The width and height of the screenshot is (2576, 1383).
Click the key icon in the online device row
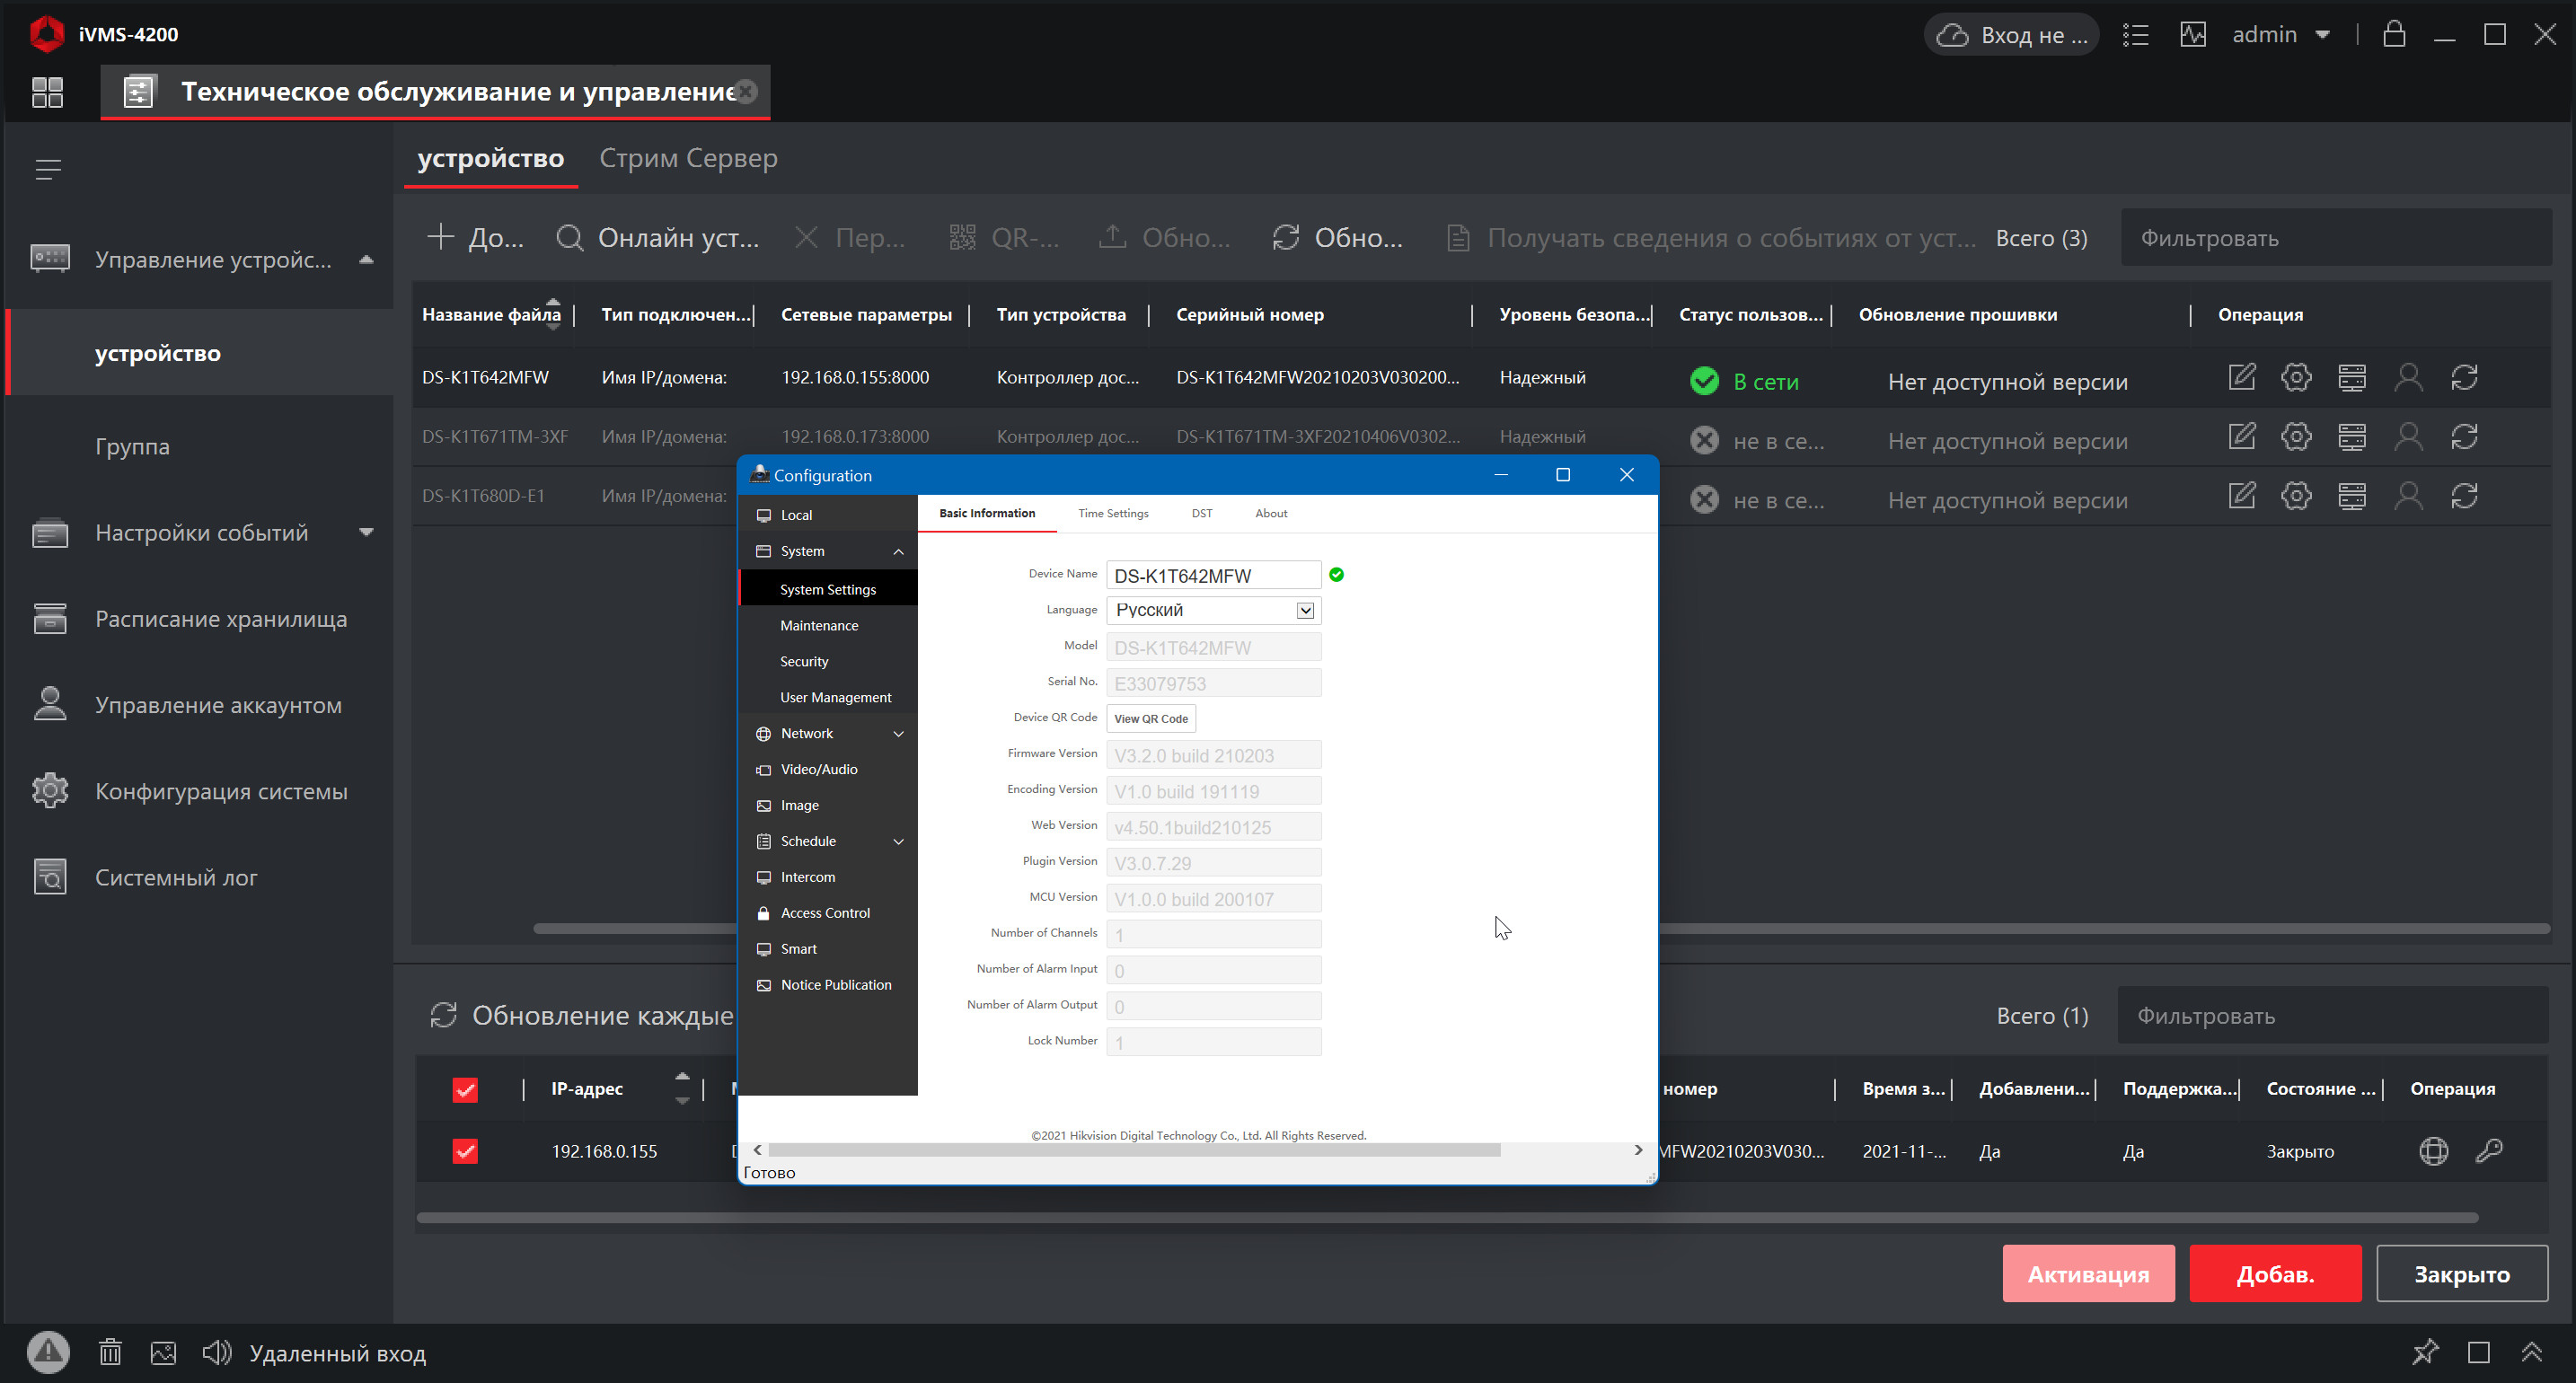tap(2489, 1151)
